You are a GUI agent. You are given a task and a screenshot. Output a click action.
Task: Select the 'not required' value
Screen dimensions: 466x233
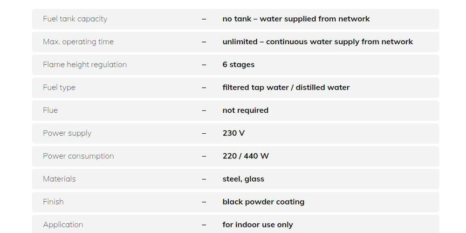pos(245,110)
